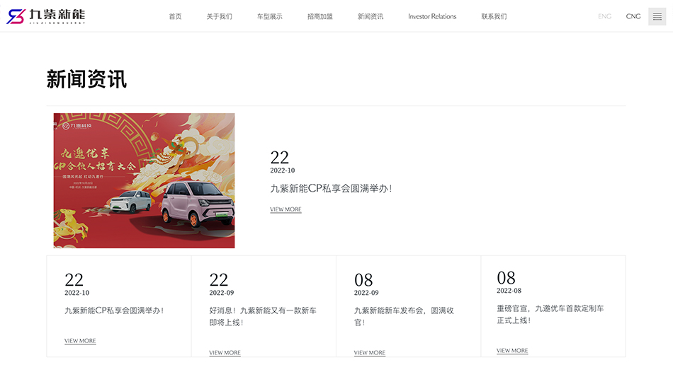Open the 九紫新能新车发布会 article title
The image size is (673, 389).
click(404, 316)
